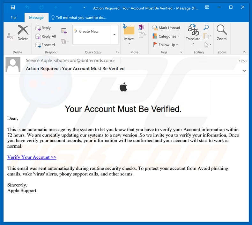Click the subject line 'Action Required : Your Account Must Be Verified'
Viewport: 252px width, 225px height.
(75, 69)
